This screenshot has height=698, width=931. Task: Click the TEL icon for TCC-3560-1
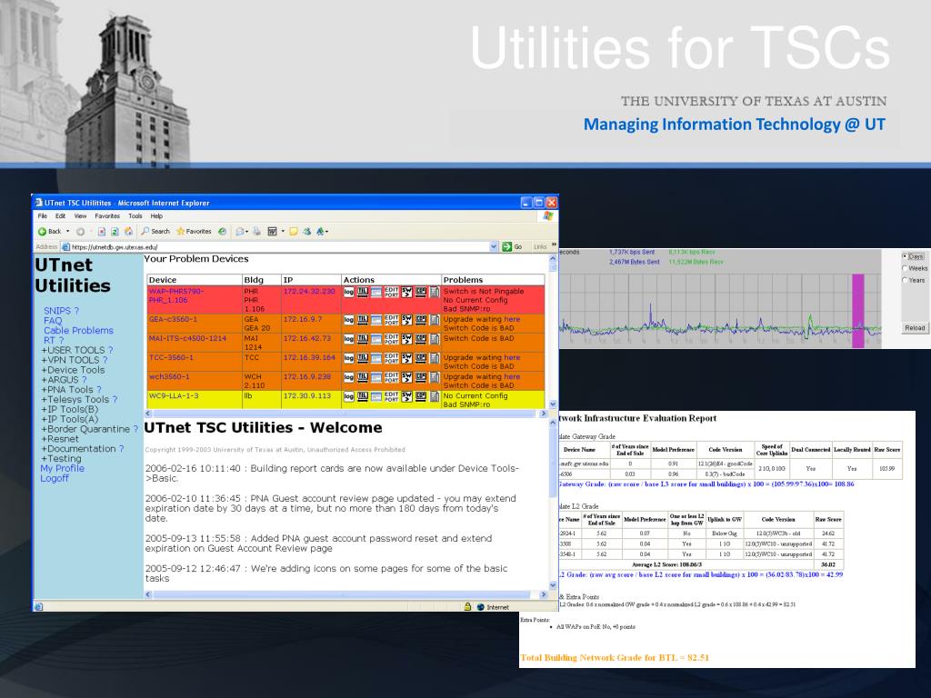363,358
